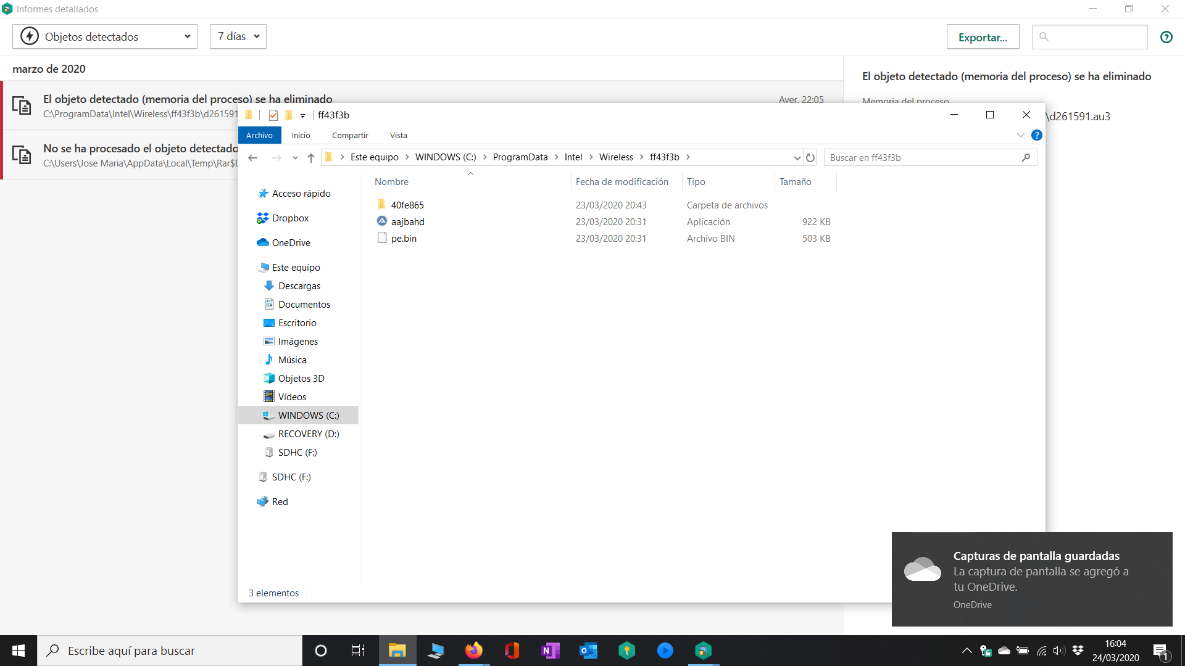
Task: Click the refresh icon in address bar
Action: click(810, 158)
